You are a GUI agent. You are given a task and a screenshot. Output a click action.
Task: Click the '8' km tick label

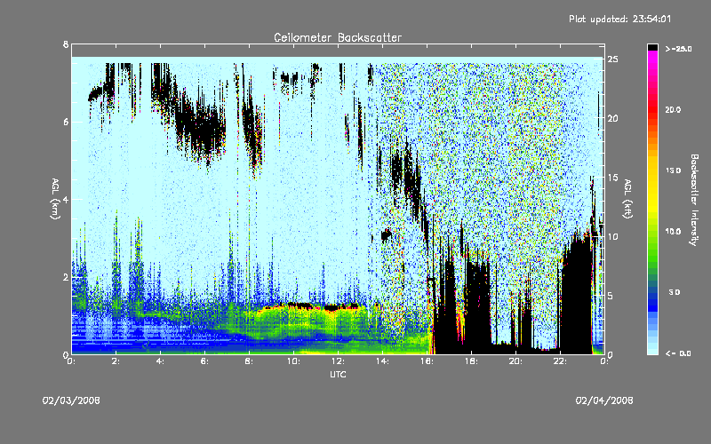pos(66,44)
